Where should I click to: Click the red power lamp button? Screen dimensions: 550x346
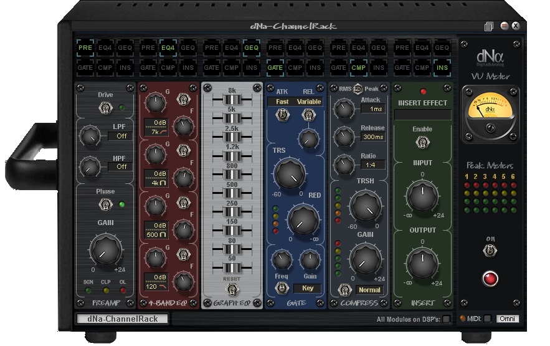(490, 278)
